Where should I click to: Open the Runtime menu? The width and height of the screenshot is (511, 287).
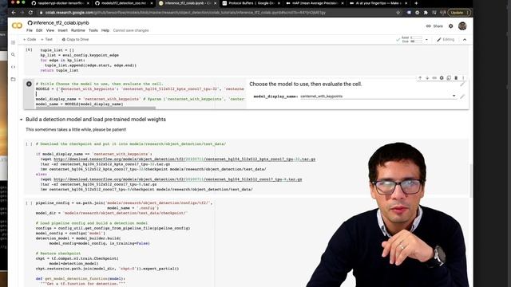pos(78,30)
